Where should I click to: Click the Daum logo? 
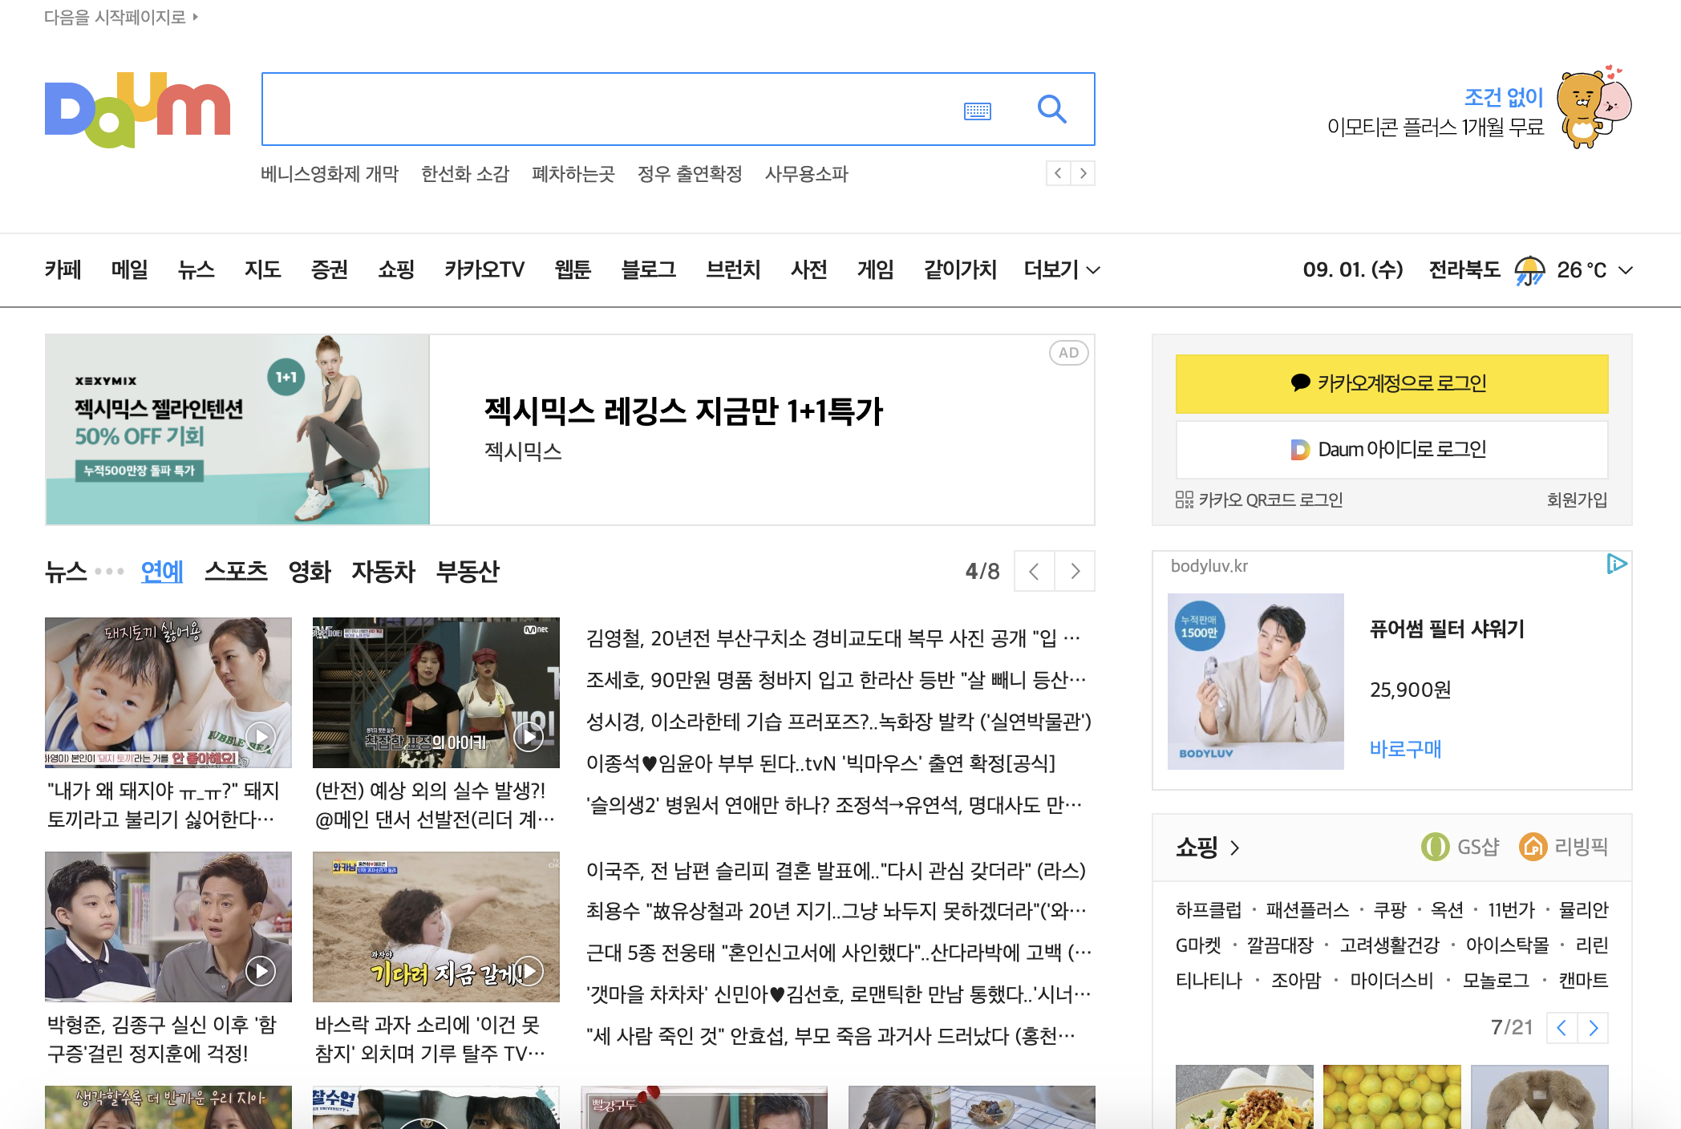[x=137, y=111]
